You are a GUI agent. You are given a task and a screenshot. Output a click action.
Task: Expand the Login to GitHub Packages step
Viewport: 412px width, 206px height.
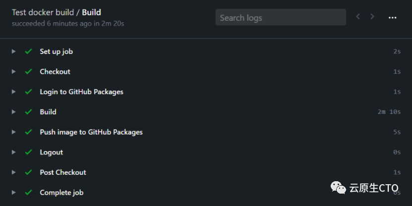[x=14, y=92]
